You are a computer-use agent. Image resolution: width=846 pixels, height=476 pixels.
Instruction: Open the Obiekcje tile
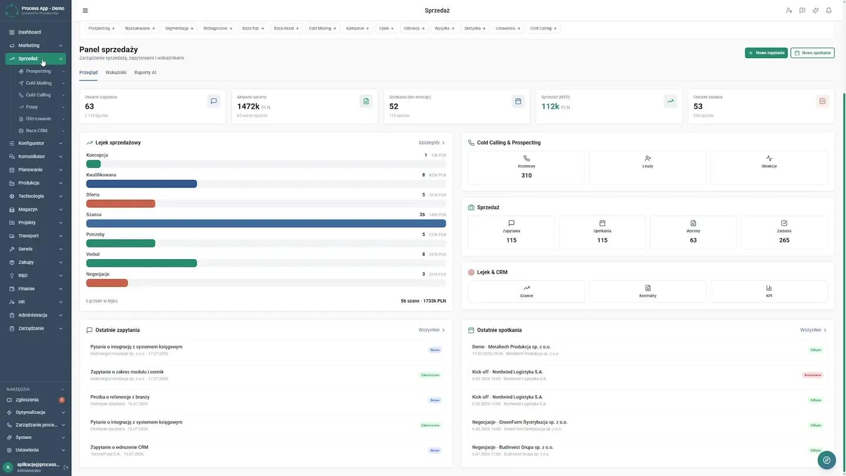click(x=769, y=167)
